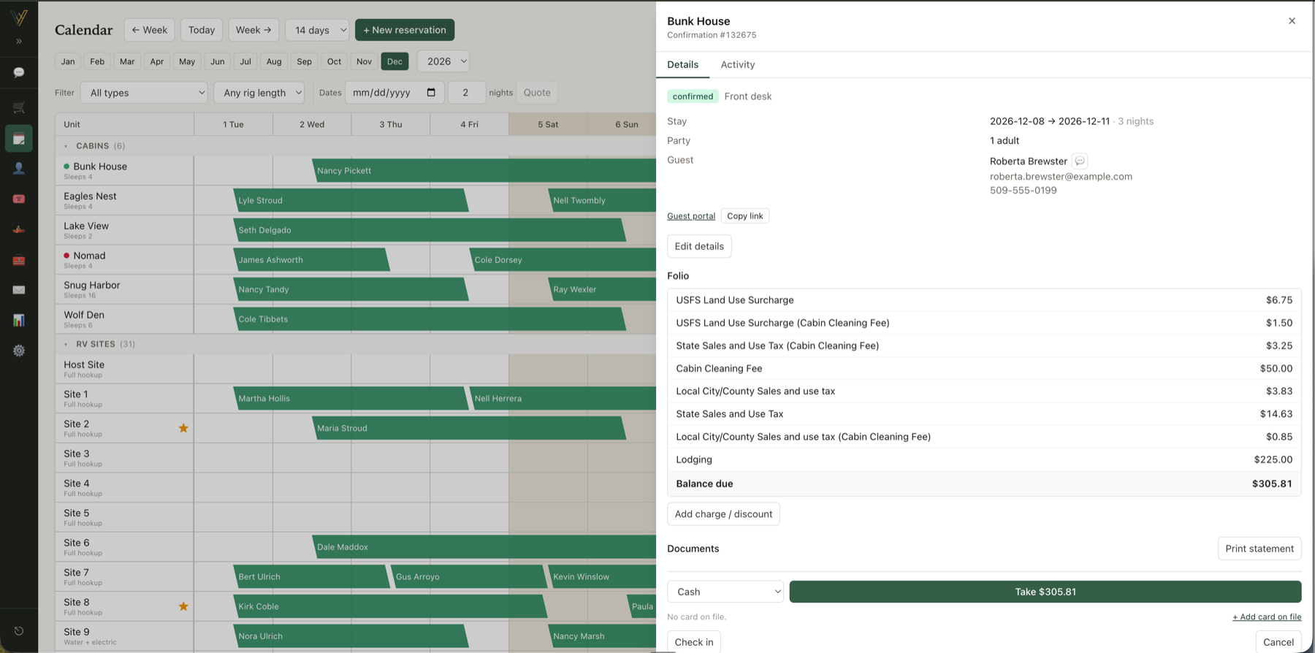Open the date picker calendar icon in Dates field

point(431,92)
